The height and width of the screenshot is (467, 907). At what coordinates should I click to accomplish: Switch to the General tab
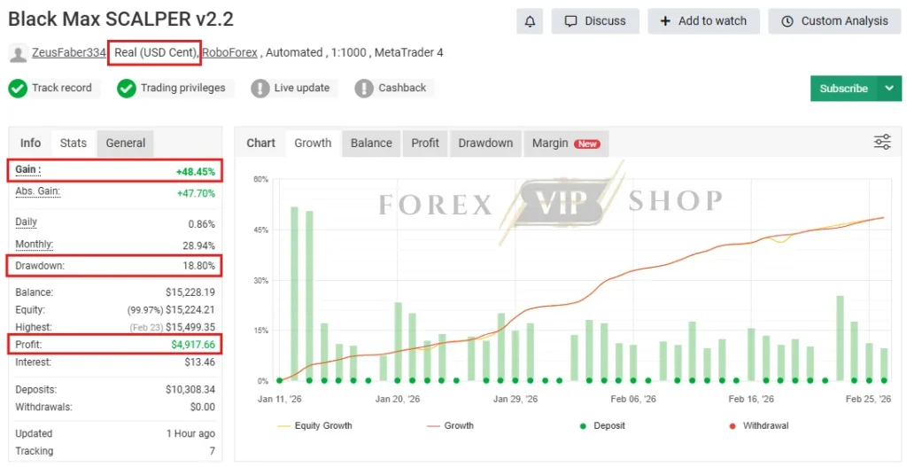(126, 143)
